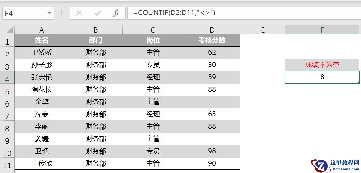Image resolution: width=361 pixels, height=173 pixels.
Task: Click 经理 in 沈寒's row
Action: click(153, 114)
